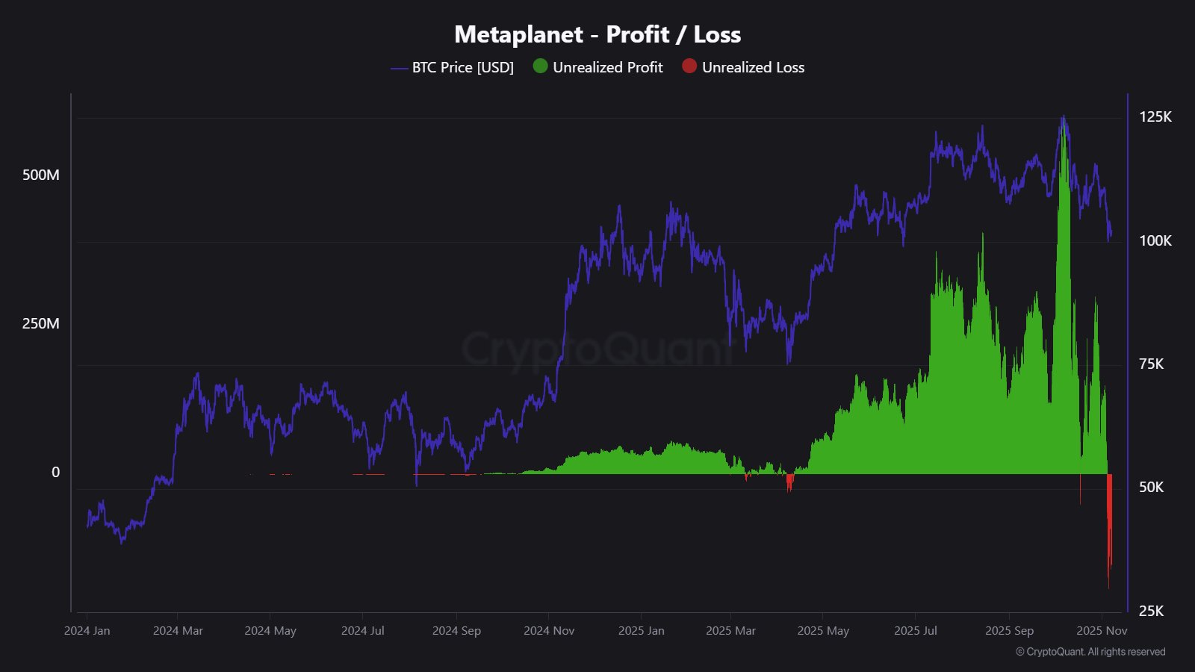Click the 250M left axis label
The image size is (1195, 672).
(x=41, y=323)
